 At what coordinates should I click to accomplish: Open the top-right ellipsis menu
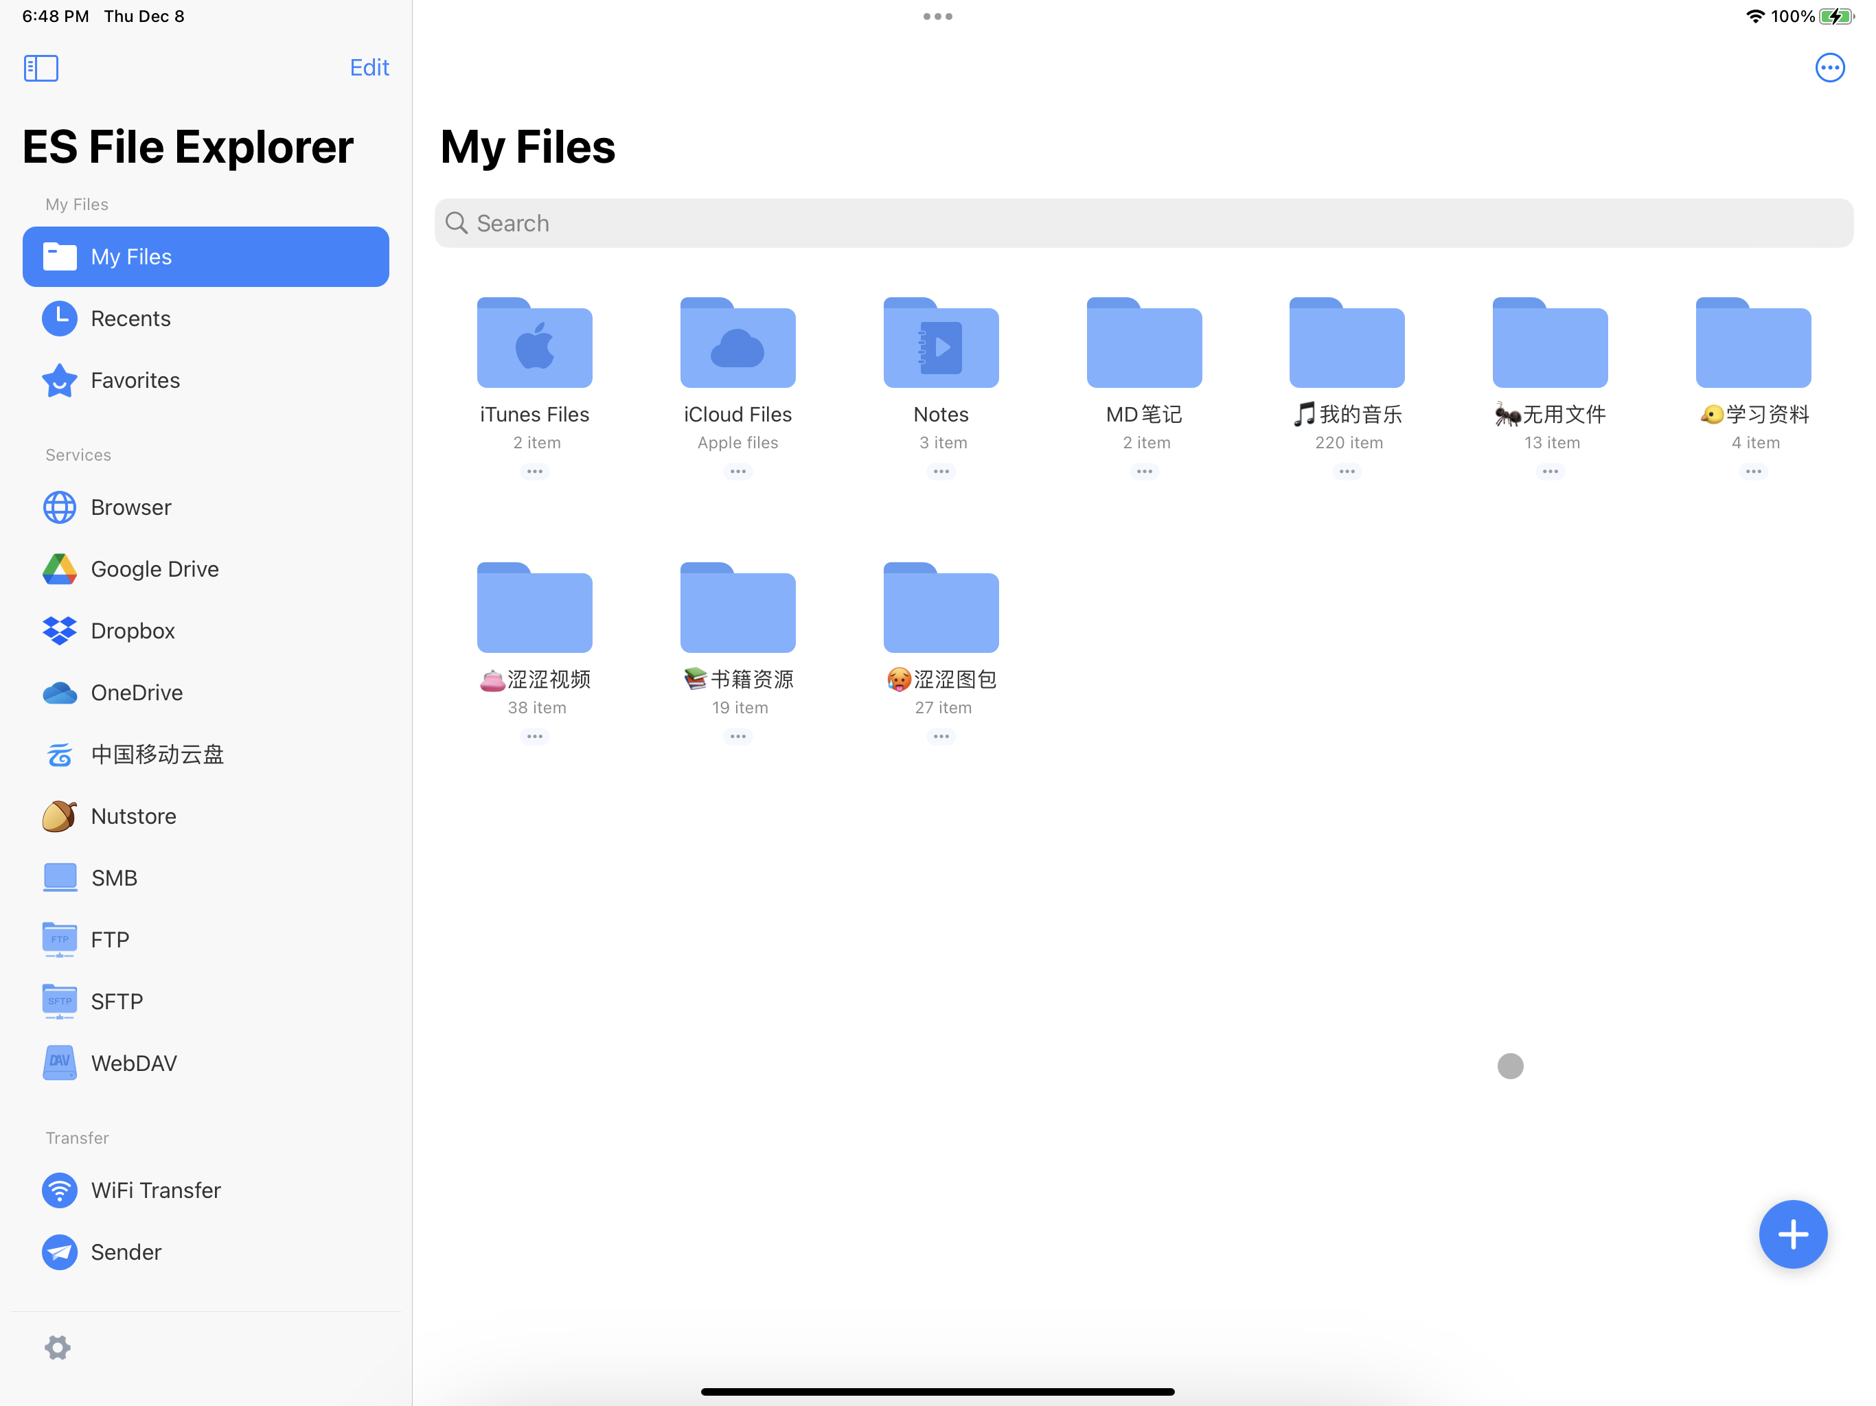pos(1829,68)
